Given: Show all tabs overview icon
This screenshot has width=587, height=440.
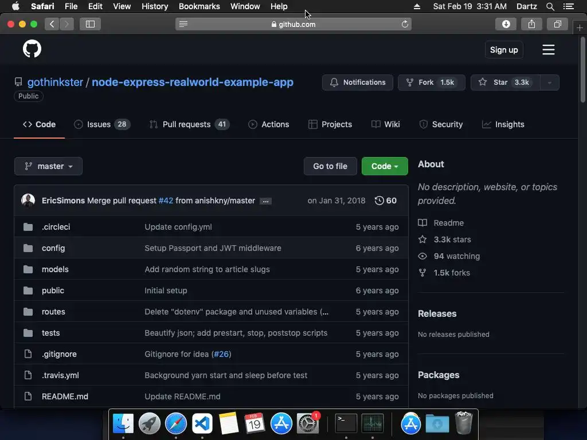Looking at the screenshot, I should (x=557, y=24).
